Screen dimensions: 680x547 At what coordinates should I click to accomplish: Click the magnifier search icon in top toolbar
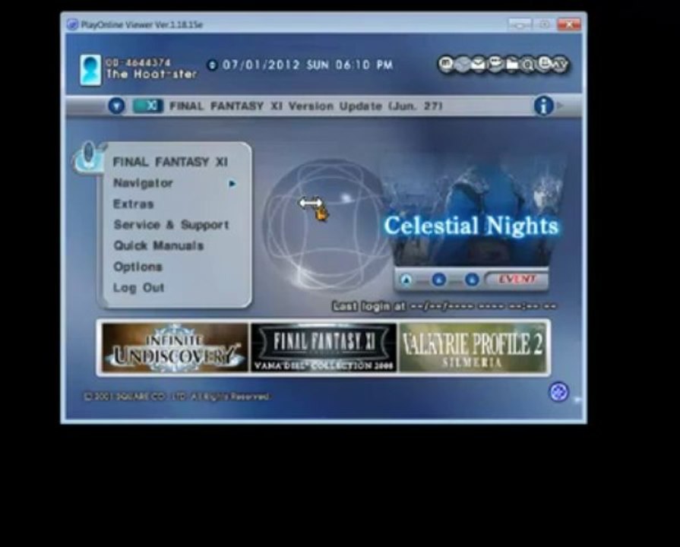click(528, 65)
